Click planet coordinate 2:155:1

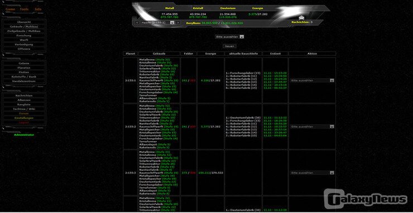(x=131, y=80)
